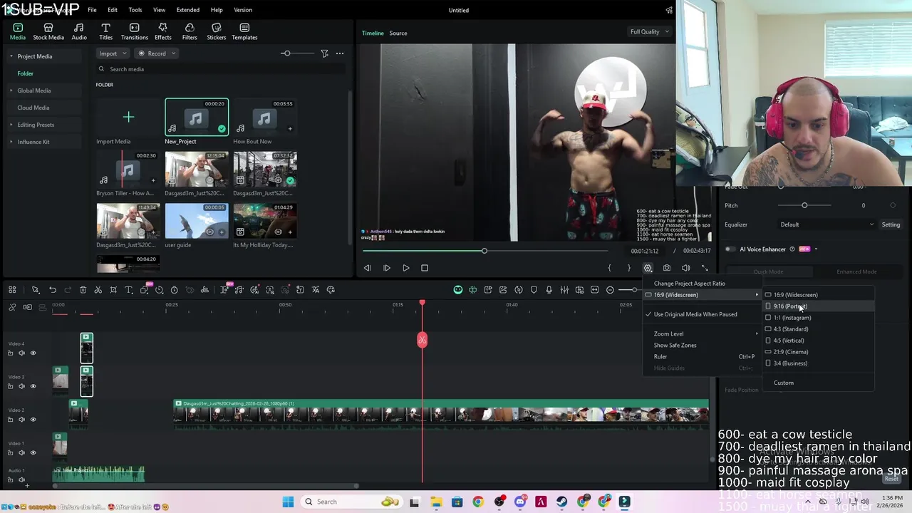Open the Stock Media panel
Screen dimensions: 912x513
click(x=48, y=31)
